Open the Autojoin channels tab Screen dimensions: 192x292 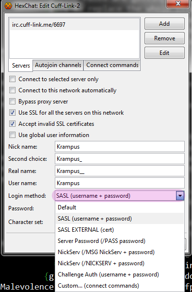pyautogui.click(x=58, y=65)
